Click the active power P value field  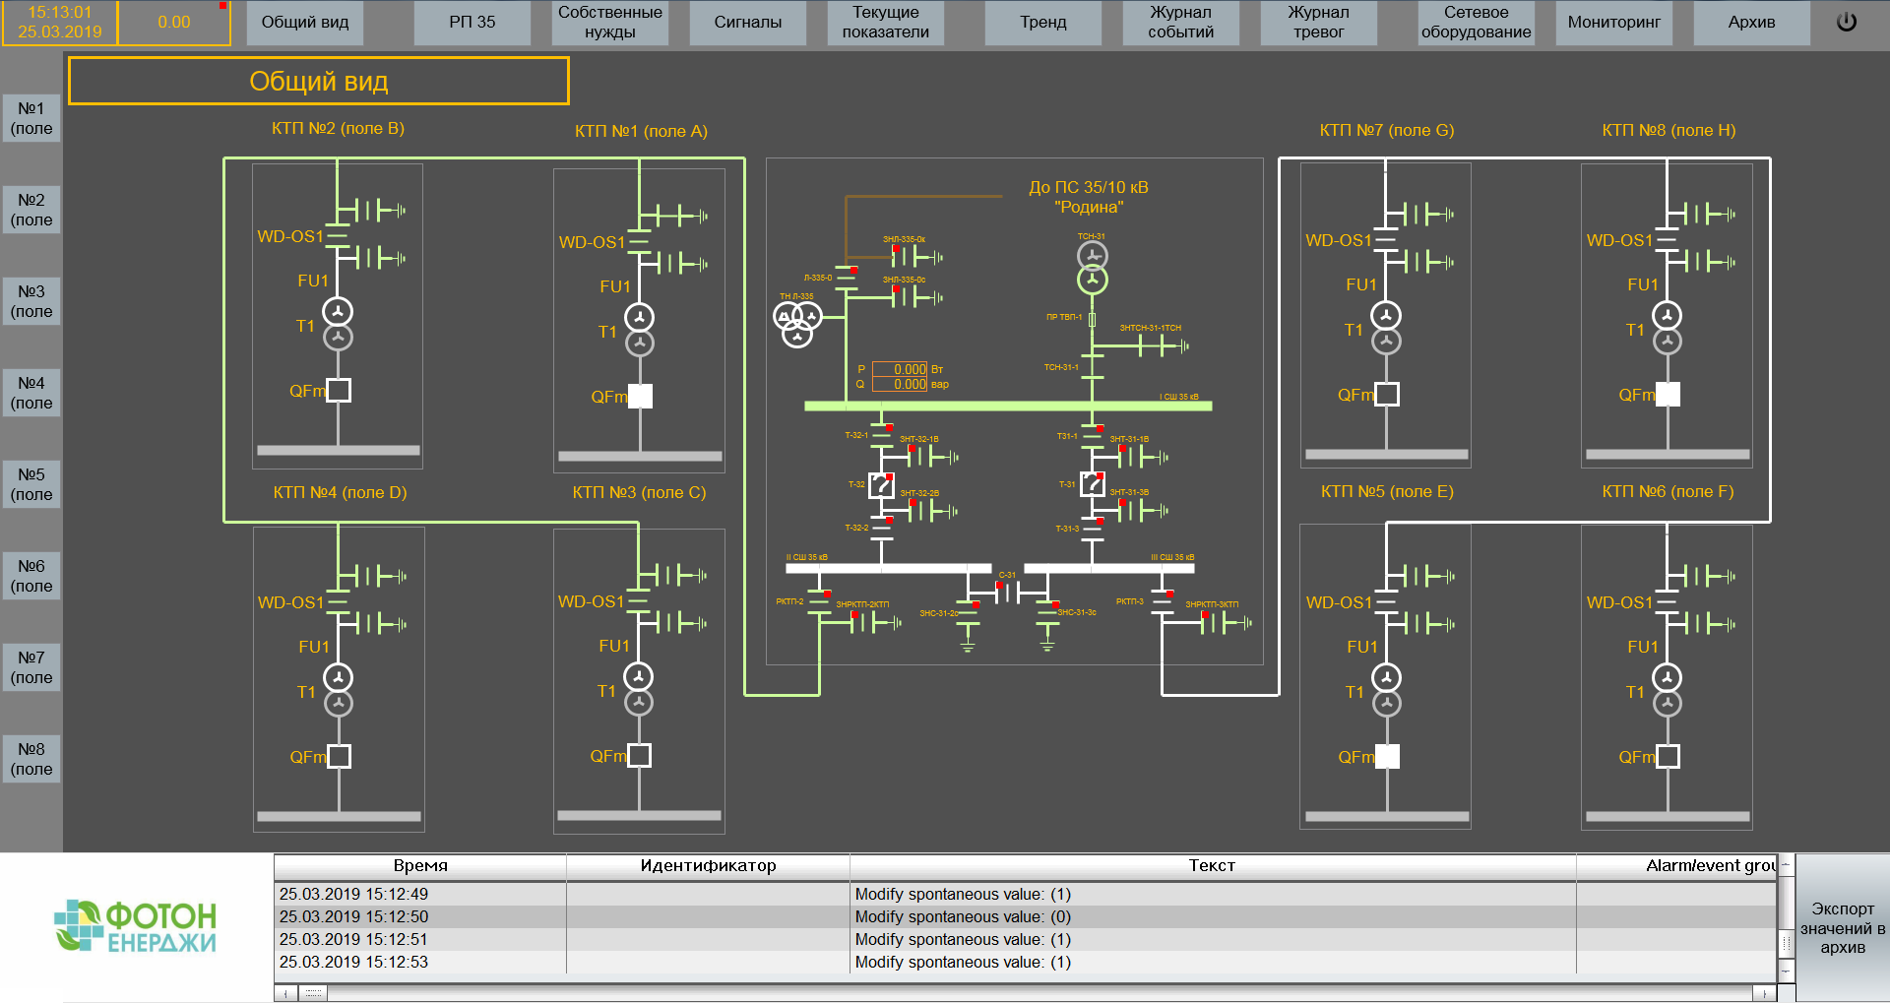[x=899, y=369]
